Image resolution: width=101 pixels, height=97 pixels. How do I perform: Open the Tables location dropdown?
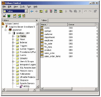[x=26, y=11]
